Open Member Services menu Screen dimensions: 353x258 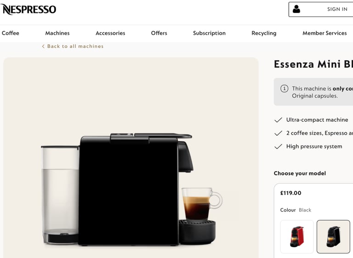coord(325,33)
